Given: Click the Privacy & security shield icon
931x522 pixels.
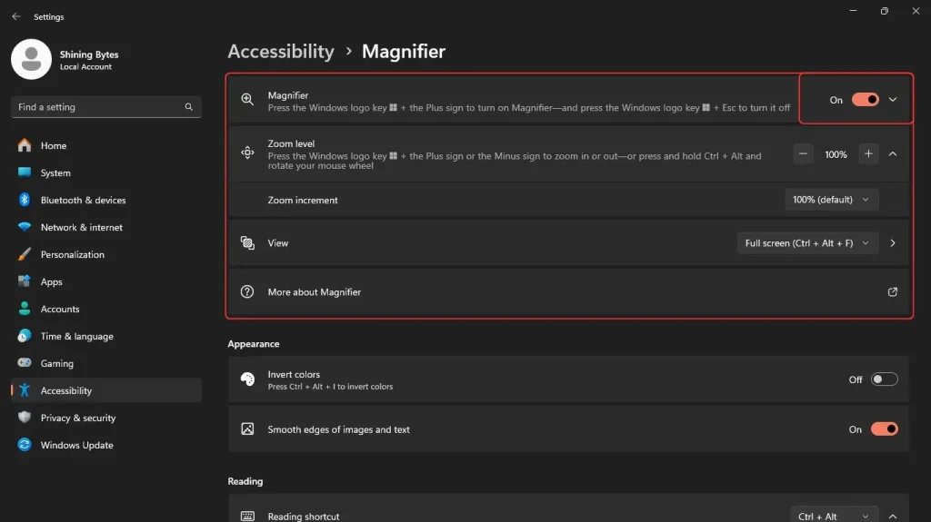Looking at the screenshot, I should coord(25,418).
